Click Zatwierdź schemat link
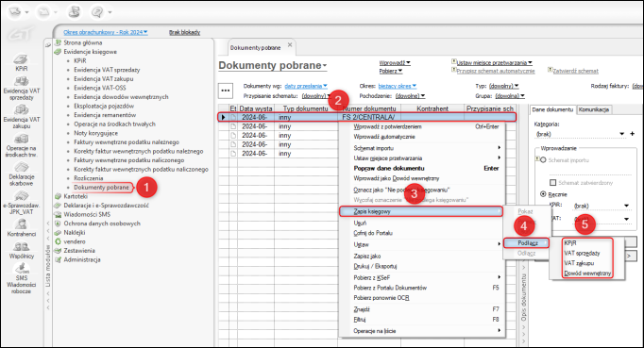The height and width of the screenshot is (348, 644). (575, 71)
